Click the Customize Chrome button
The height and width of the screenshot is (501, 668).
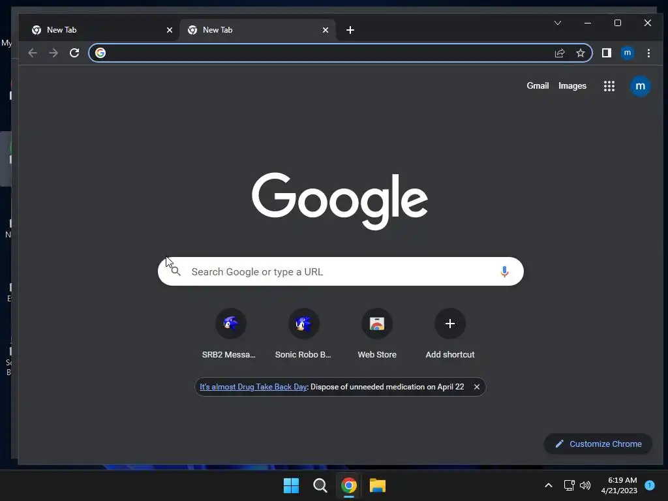[598, 444]
